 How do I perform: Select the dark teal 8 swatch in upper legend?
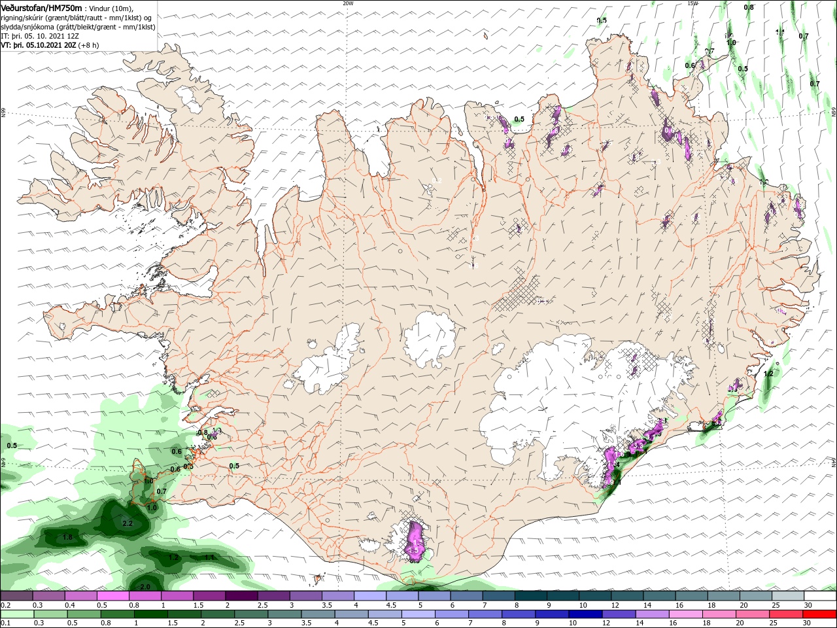(x=530, y=596)
